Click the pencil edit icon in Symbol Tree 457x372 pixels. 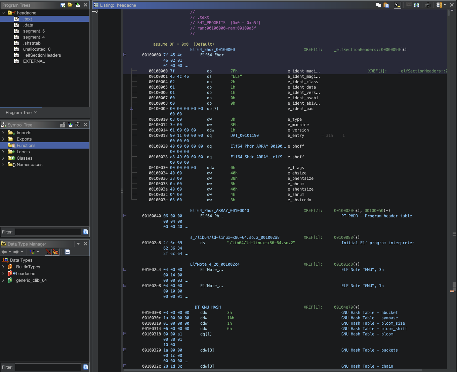tap(63, 125)
